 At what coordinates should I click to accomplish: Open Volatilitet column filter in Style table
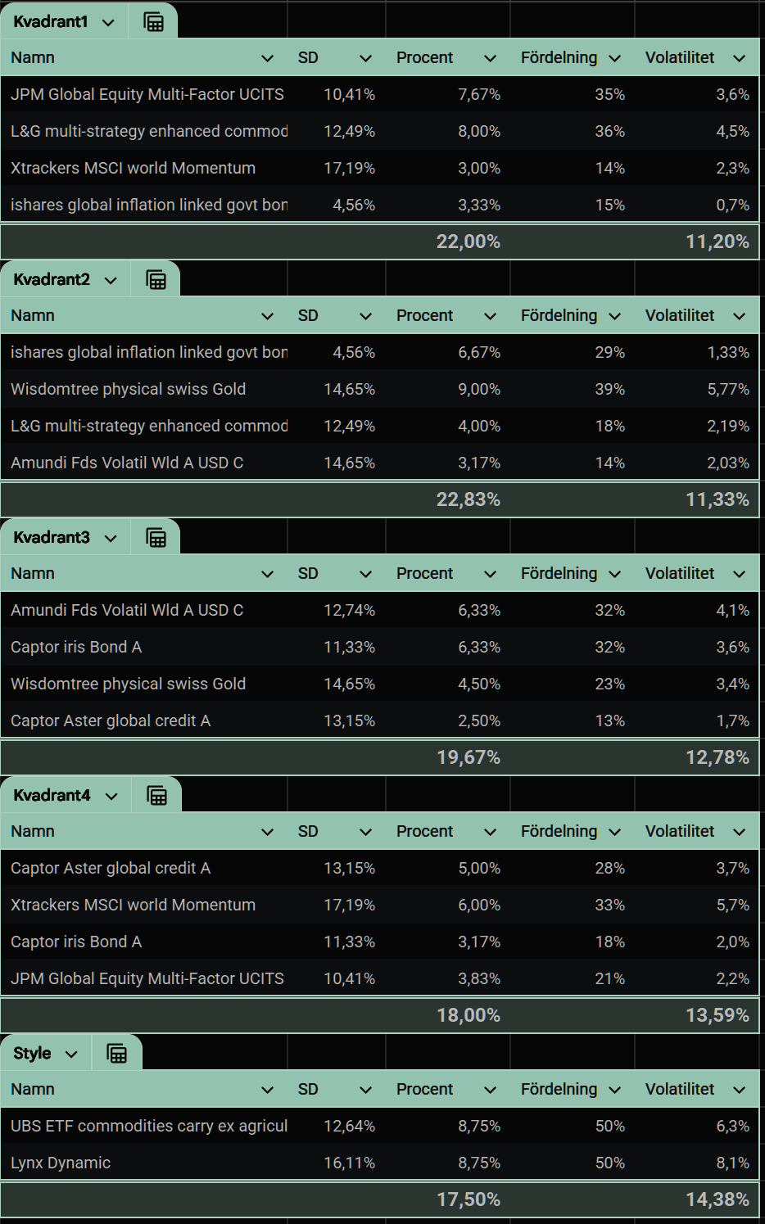[739, 1090]
